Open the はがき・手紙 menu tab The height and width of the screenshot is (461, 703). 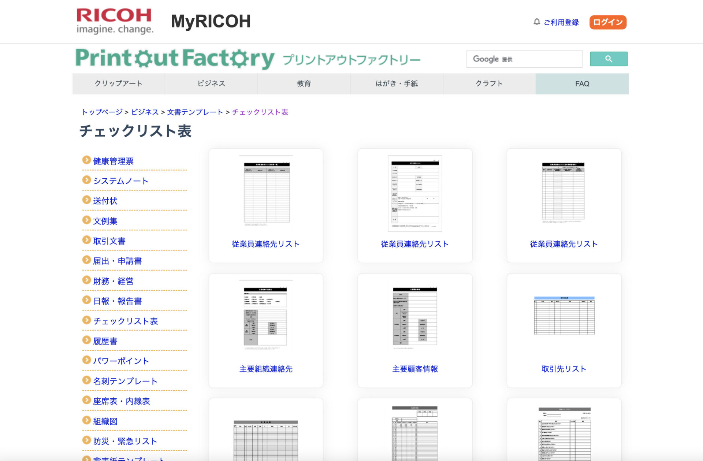tap(397, 84)
